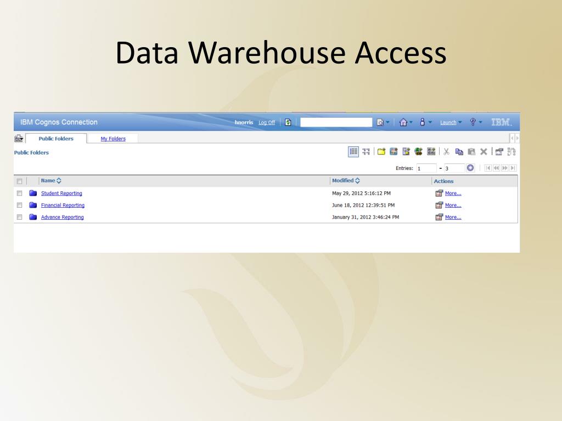The height and width of the screenshot is (421, 562).
Task: Click the Paste clipboard icon
Action: click(471, 152)
